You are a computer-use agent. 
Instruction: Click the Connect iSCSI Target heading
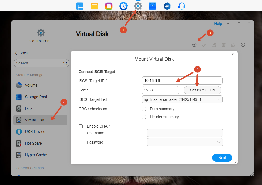pyautogui.click(x=97, y=72)
